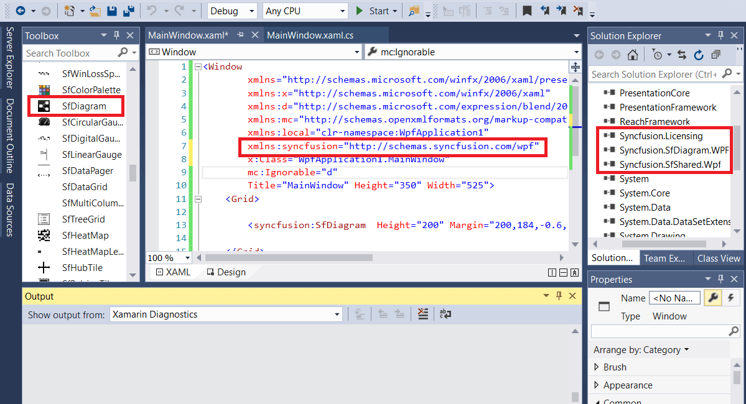Unpin the Output window
This screenshot has width=746, height=404.
click(559, 296)
